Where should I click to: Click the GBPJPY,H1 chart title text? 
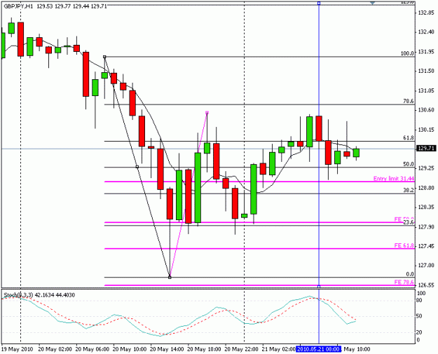click(18, 6)
